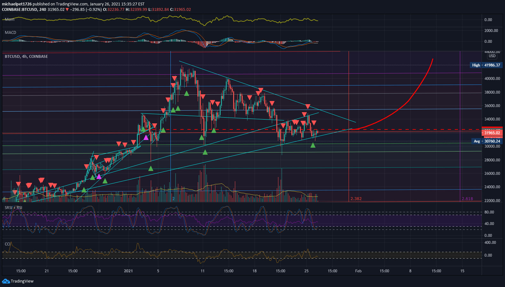Image resolution: width=505 pixels, height=287 pixels.
Task: Click date 21 on the time axis
Action: tap(47, 271)
